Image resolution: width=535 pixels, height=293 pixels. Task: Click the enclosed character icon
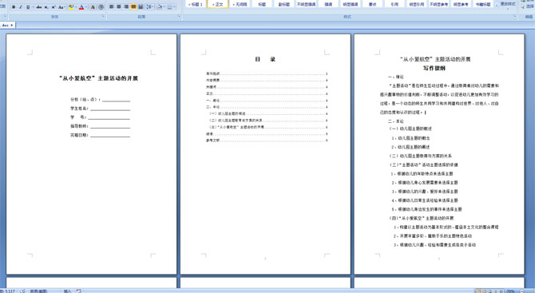click(101, 7)
